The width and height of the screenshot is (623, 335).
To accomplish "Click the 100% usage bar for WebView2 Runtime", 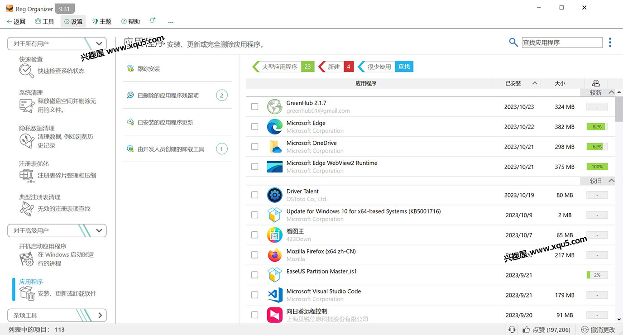I will tap(597, 167).
